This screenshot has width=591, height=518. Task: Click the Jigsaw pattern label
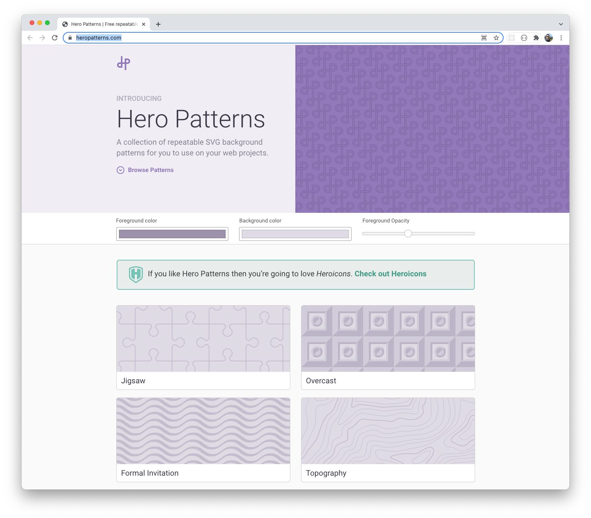(133, 381)
